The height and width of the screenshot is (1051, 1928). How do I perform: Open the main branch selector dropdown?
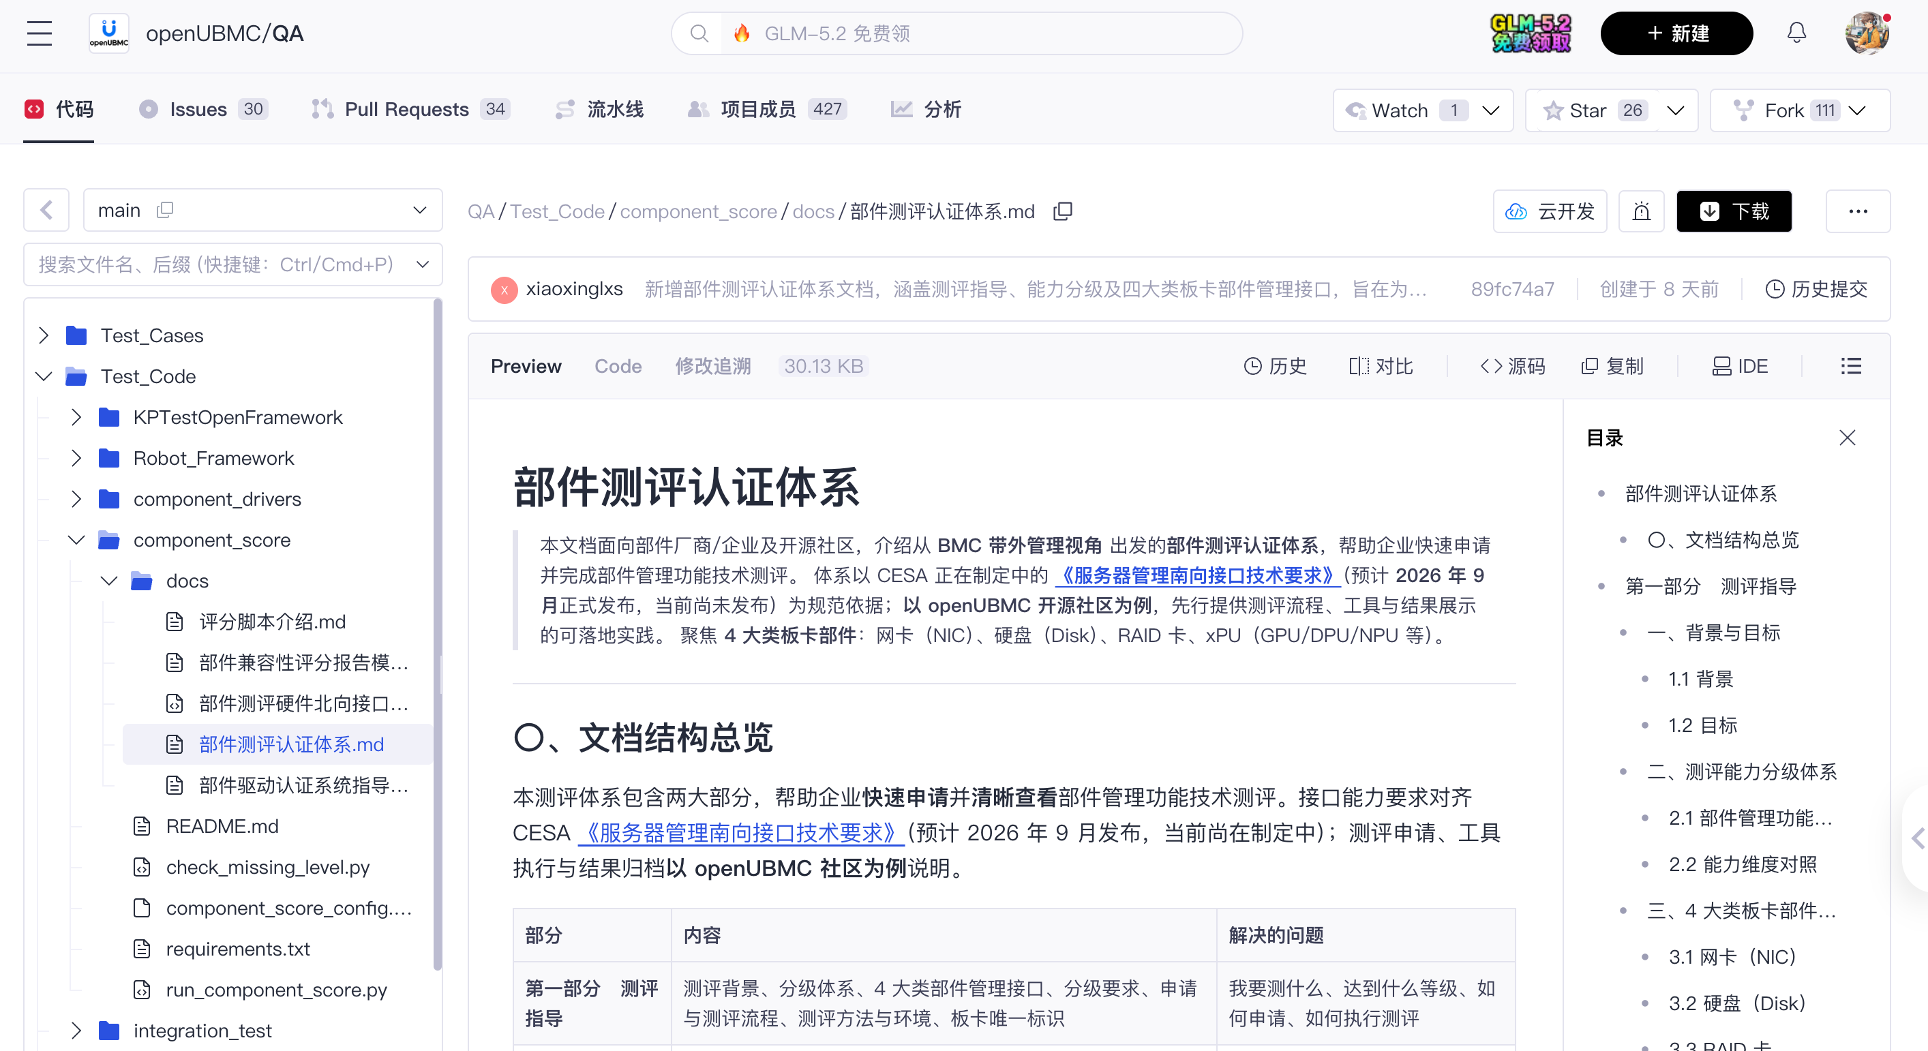pyautogui.click(x=262, y=210)
